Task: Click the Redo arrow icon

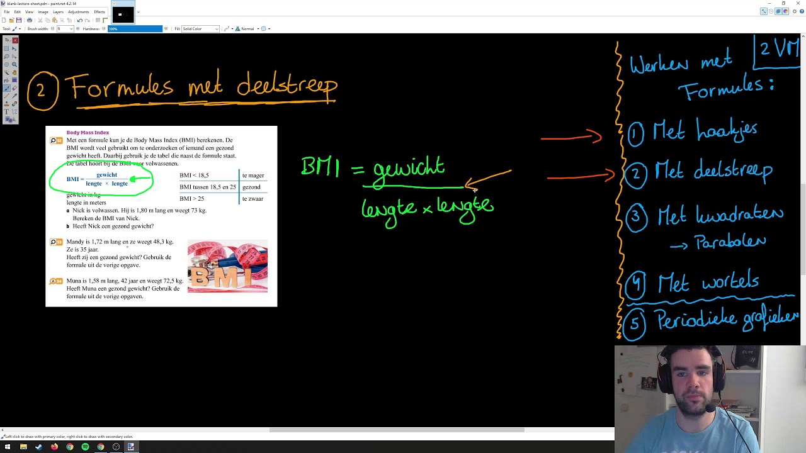Action: pyautogui.click(x=88, y=20)
